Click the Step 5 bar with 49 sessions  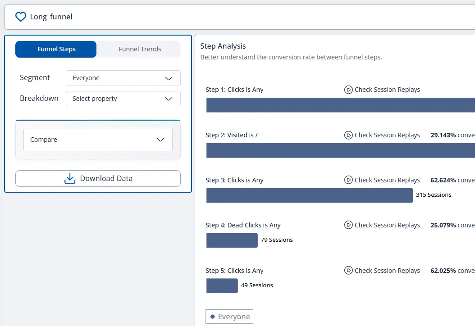coord(222,285)
